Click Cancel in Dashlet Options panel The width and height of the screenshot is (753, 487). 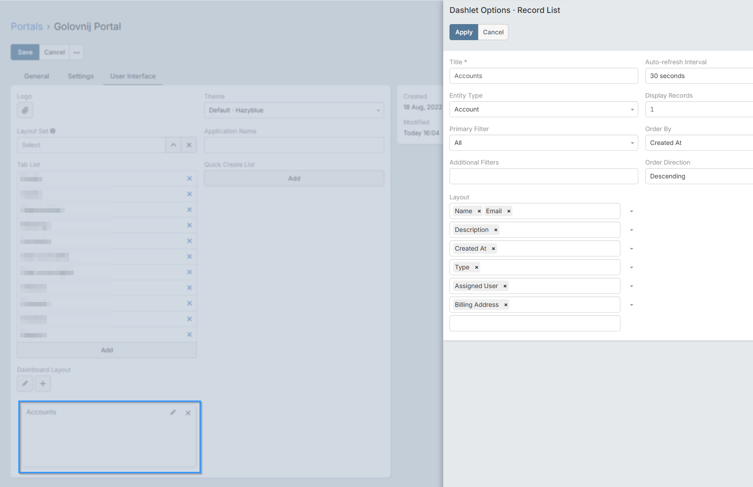(x=493, y=32)
